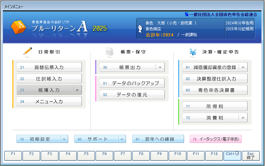Click the Ctrl+ key button
Viewport: 265px width, 166px height.
click(232, 156)
